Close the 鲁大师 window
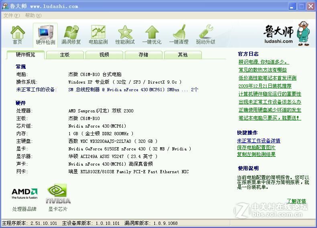Screen dimensions: 317x228 click(311, 6)
